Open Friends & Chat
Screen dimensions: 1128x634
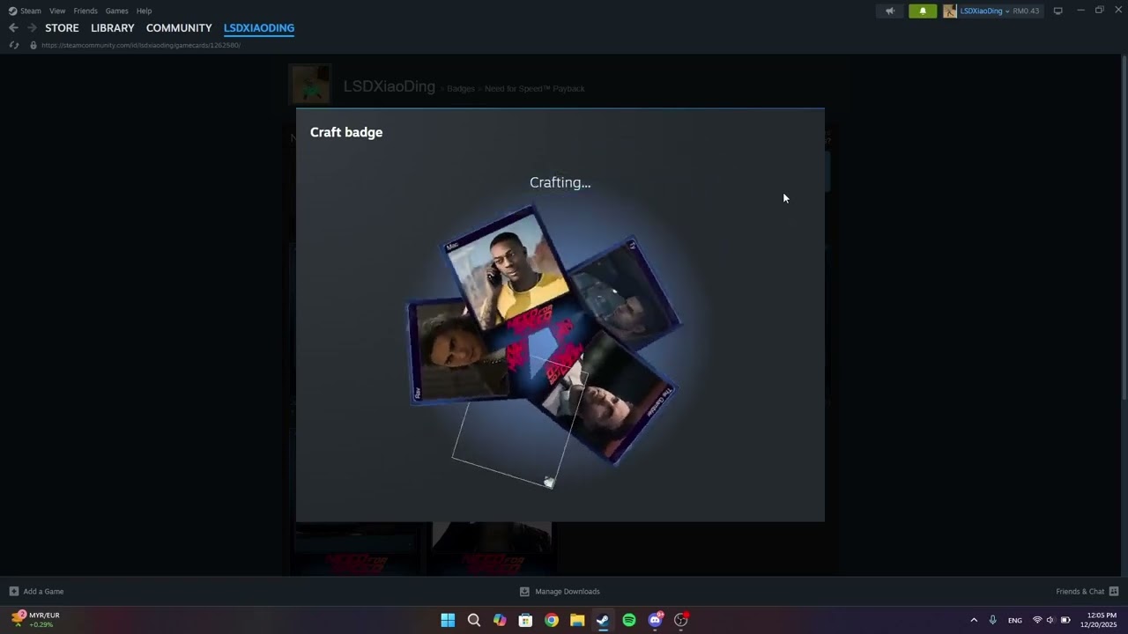1087,592
